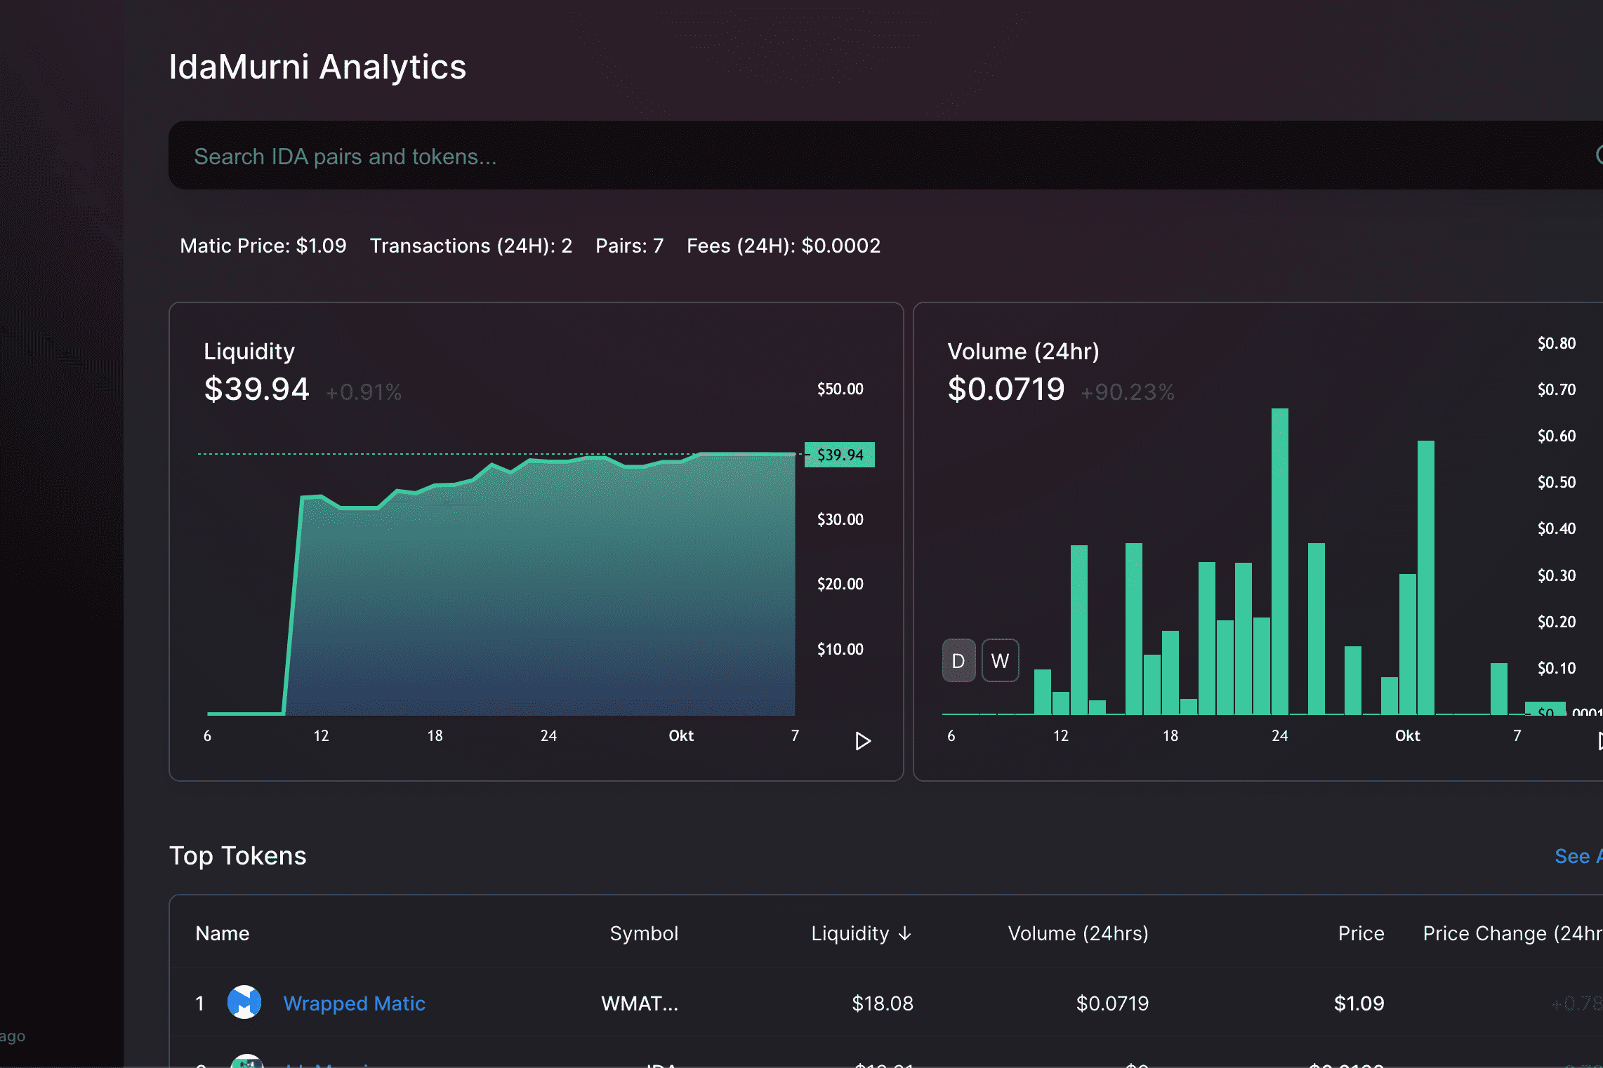Toggle the Liquidity sort direction arrow
Image resolution: width=1603 pixels, height=1068 pixels.
click(x=906, y=934)
